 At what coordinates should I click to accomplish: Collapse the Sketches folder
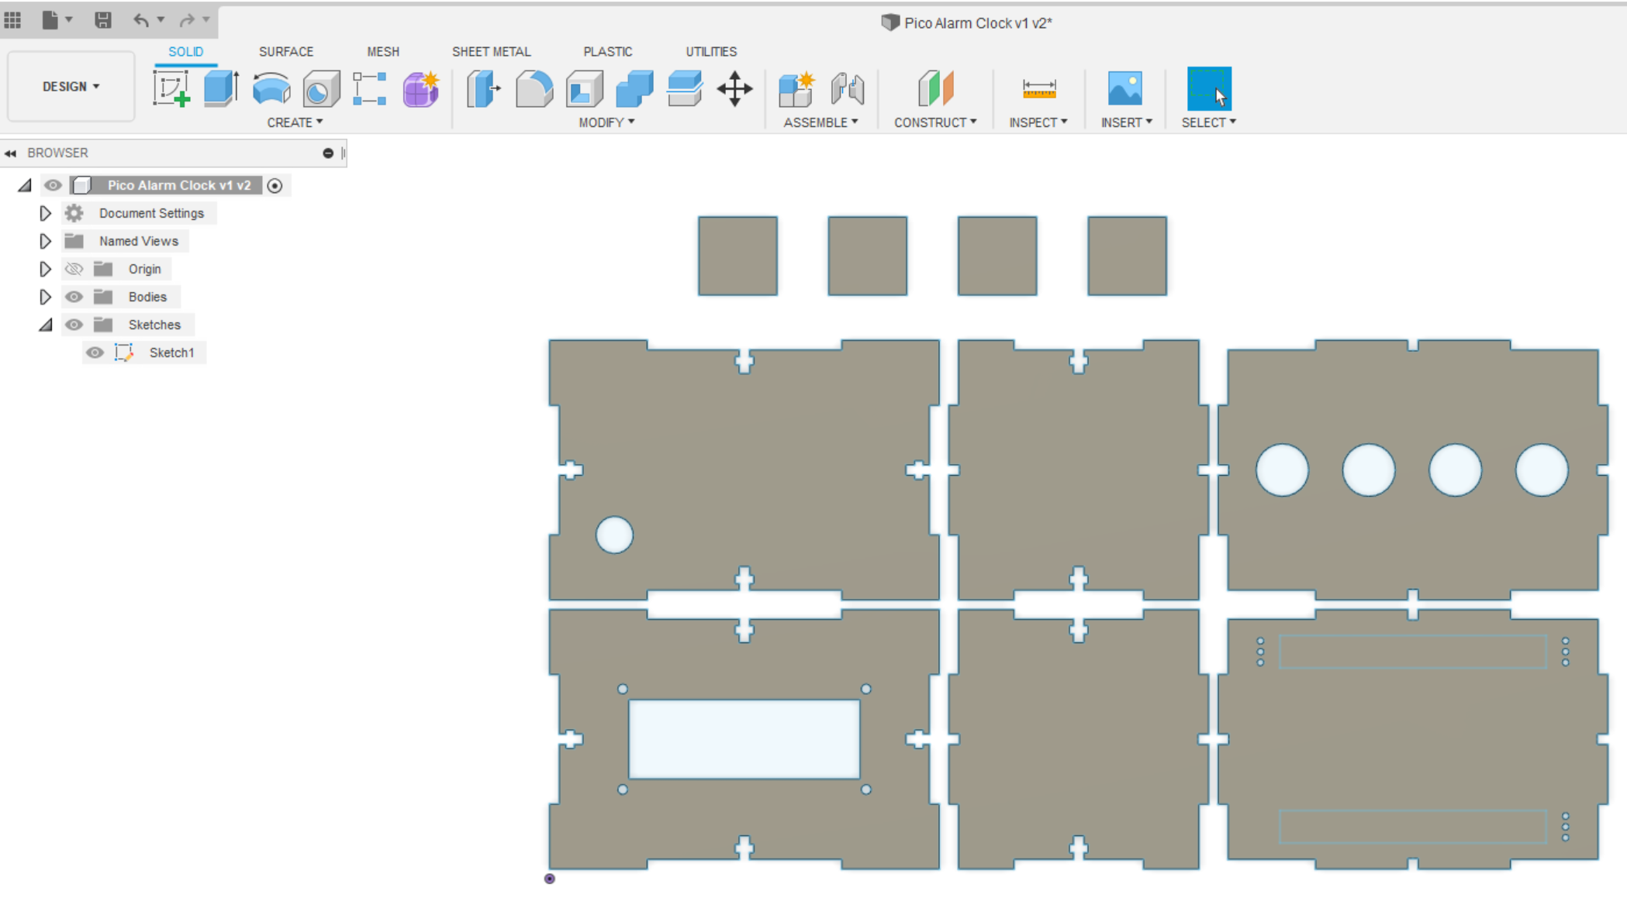coord(45,325)
